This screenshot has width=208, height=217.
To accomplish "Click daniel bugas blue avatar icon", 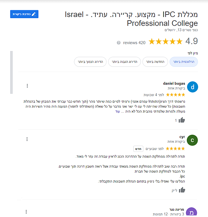I will tap(192, 87).
